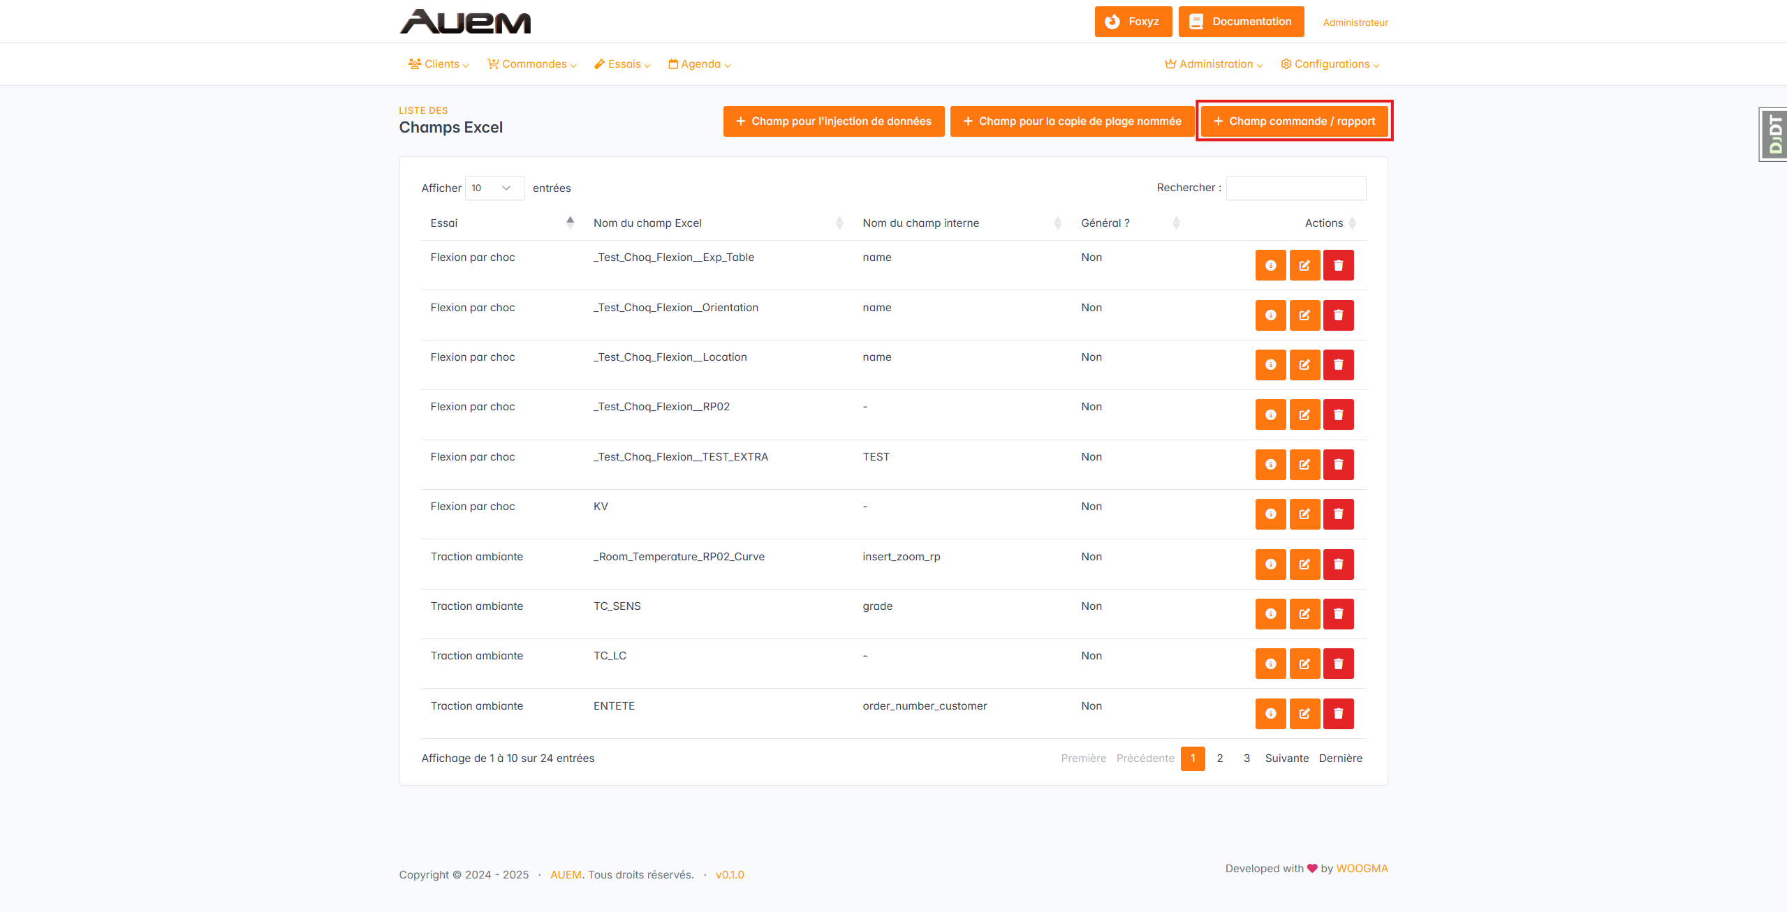
Task: Expand the Configurations dropdown menu
Action: 1330,64
